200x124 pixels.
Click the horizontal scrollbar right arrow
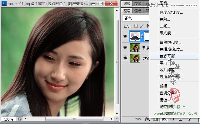112,119
